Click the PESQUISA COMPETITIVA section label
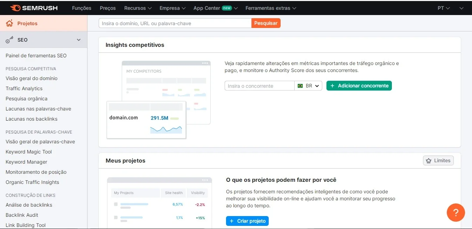 (31, 69)
